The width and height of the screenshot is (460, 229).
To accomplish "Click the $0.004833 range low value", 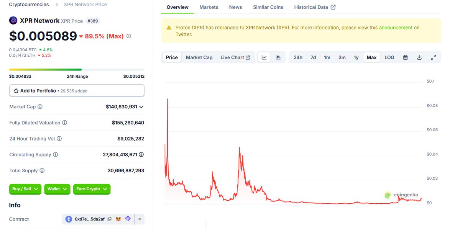I will point(20,77).
